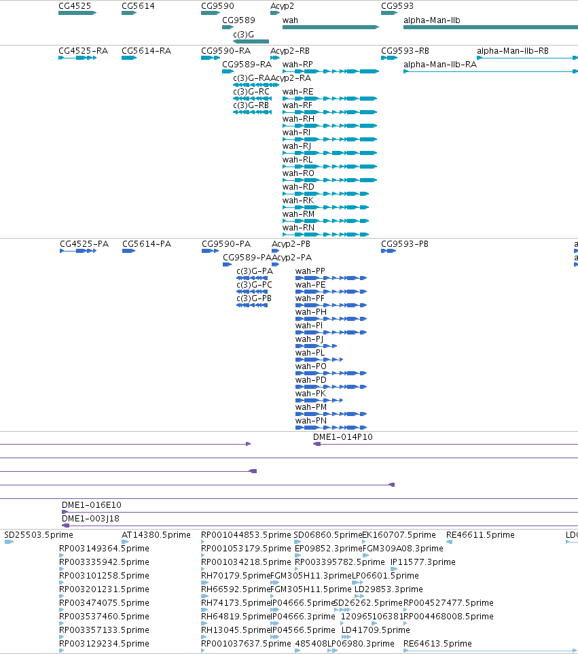
Task: Select transcript Acyp2-RB
Action: (275, 58)
